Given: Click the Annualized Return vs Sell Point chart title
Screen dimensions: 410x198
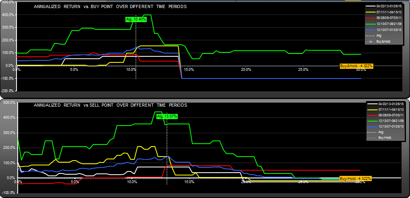Looking at the screenshot, I should tap(110, 105).
